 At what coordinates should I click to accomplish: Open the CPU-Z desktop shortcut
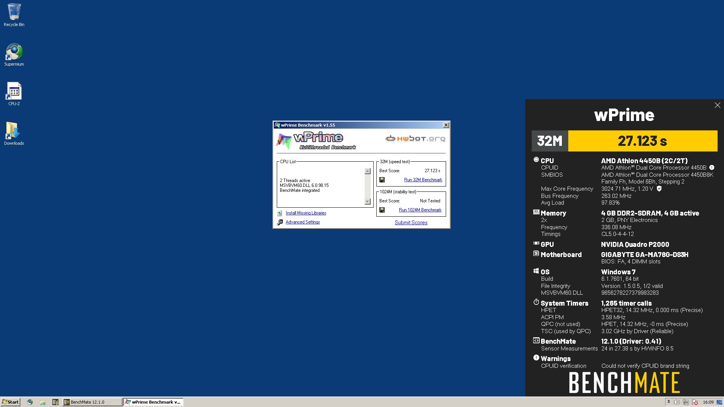click(14, 94)
